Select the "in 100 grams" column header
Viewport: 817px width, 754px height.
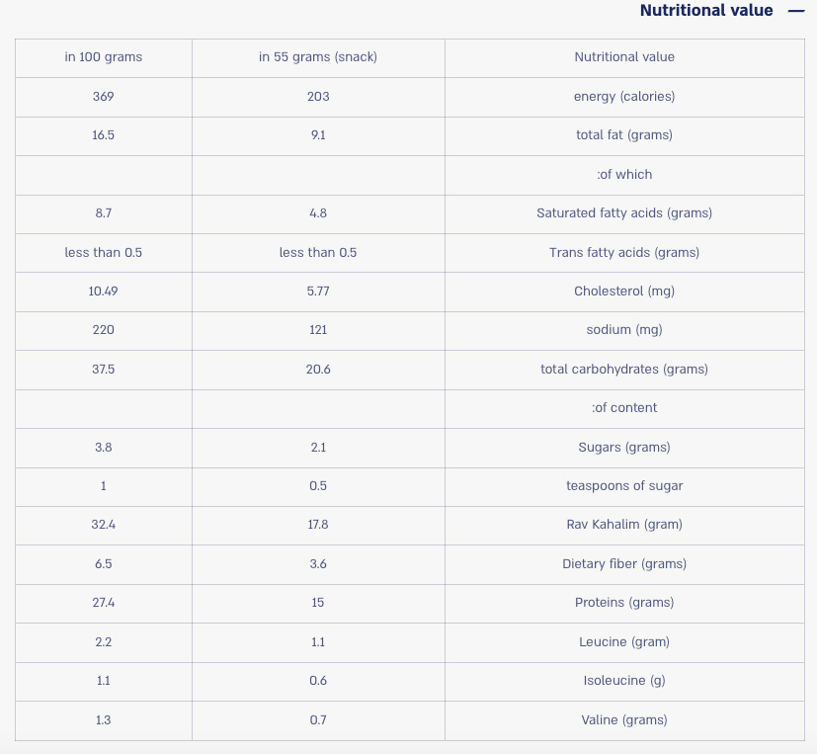tap(104, 57)
